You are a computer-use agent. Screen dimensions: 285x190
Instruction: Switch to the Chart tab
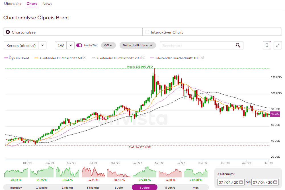(32, 4)
